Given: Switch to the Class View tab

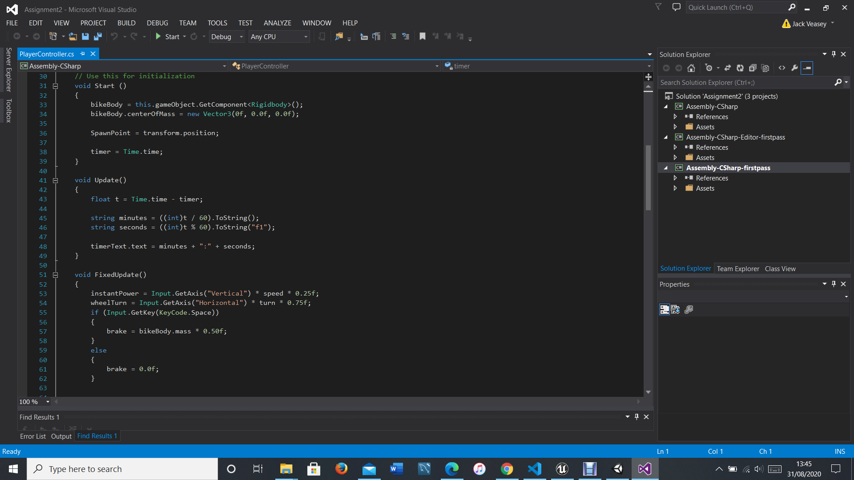Looking at the screenshot, I should point(780,269).
